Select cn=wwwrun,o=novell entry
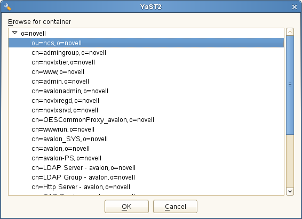This screenshot has width=302, height=219. tap(63, 129)
